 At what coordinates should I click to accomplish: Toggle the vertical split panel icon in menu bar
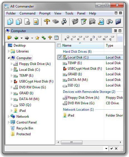tap(116, 13)
